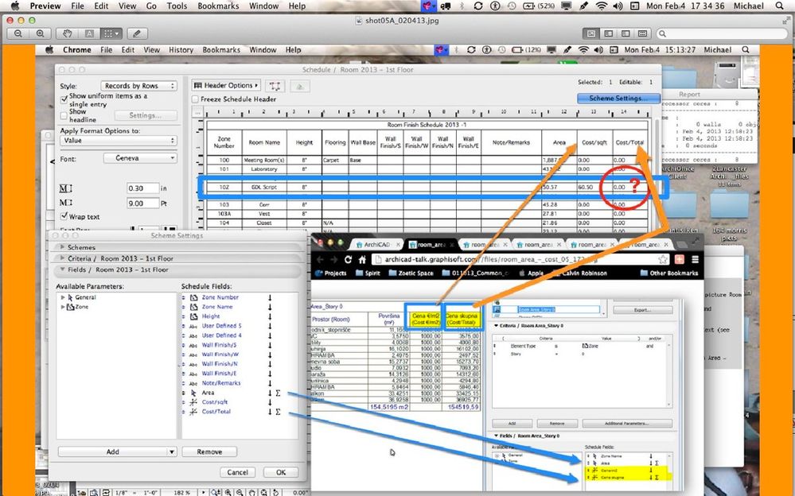Open Preview's Bookmarks menu in top menu bar

[x=218, y=6]
